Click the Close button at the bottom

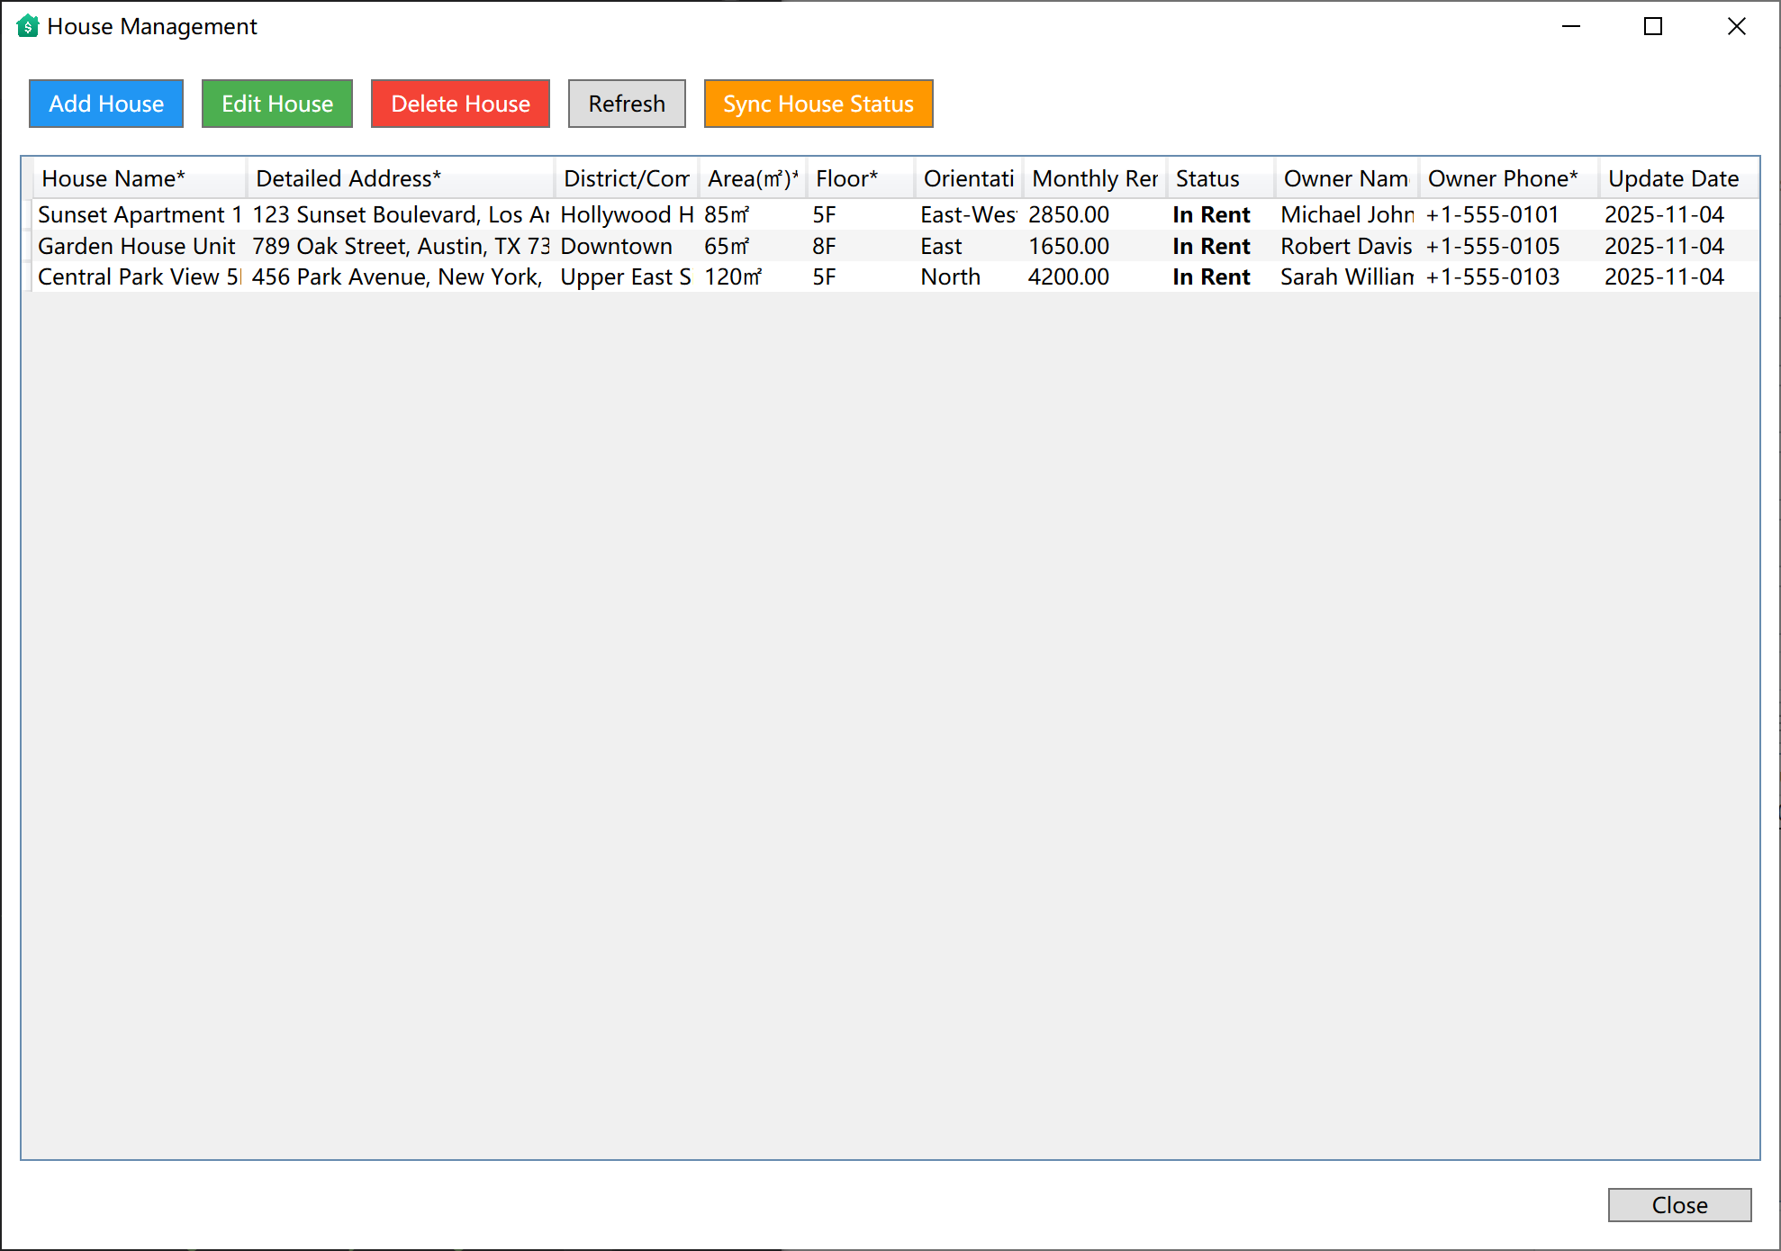coord(1679,1205)
